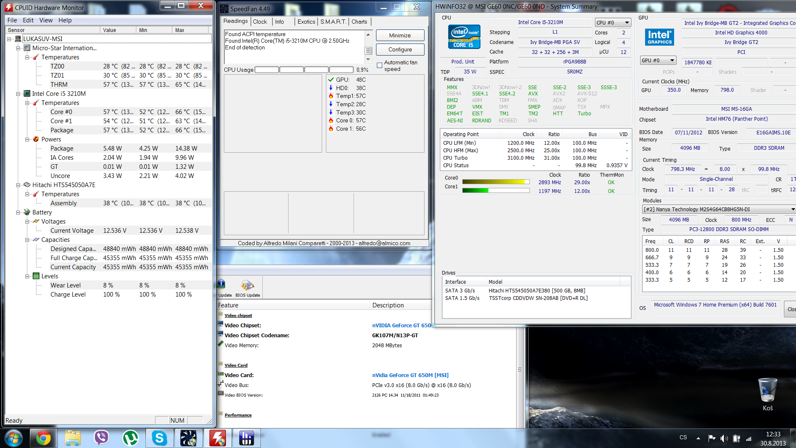Click Battery icon in HWMonitor tree
796x448 pixels.
27,212
